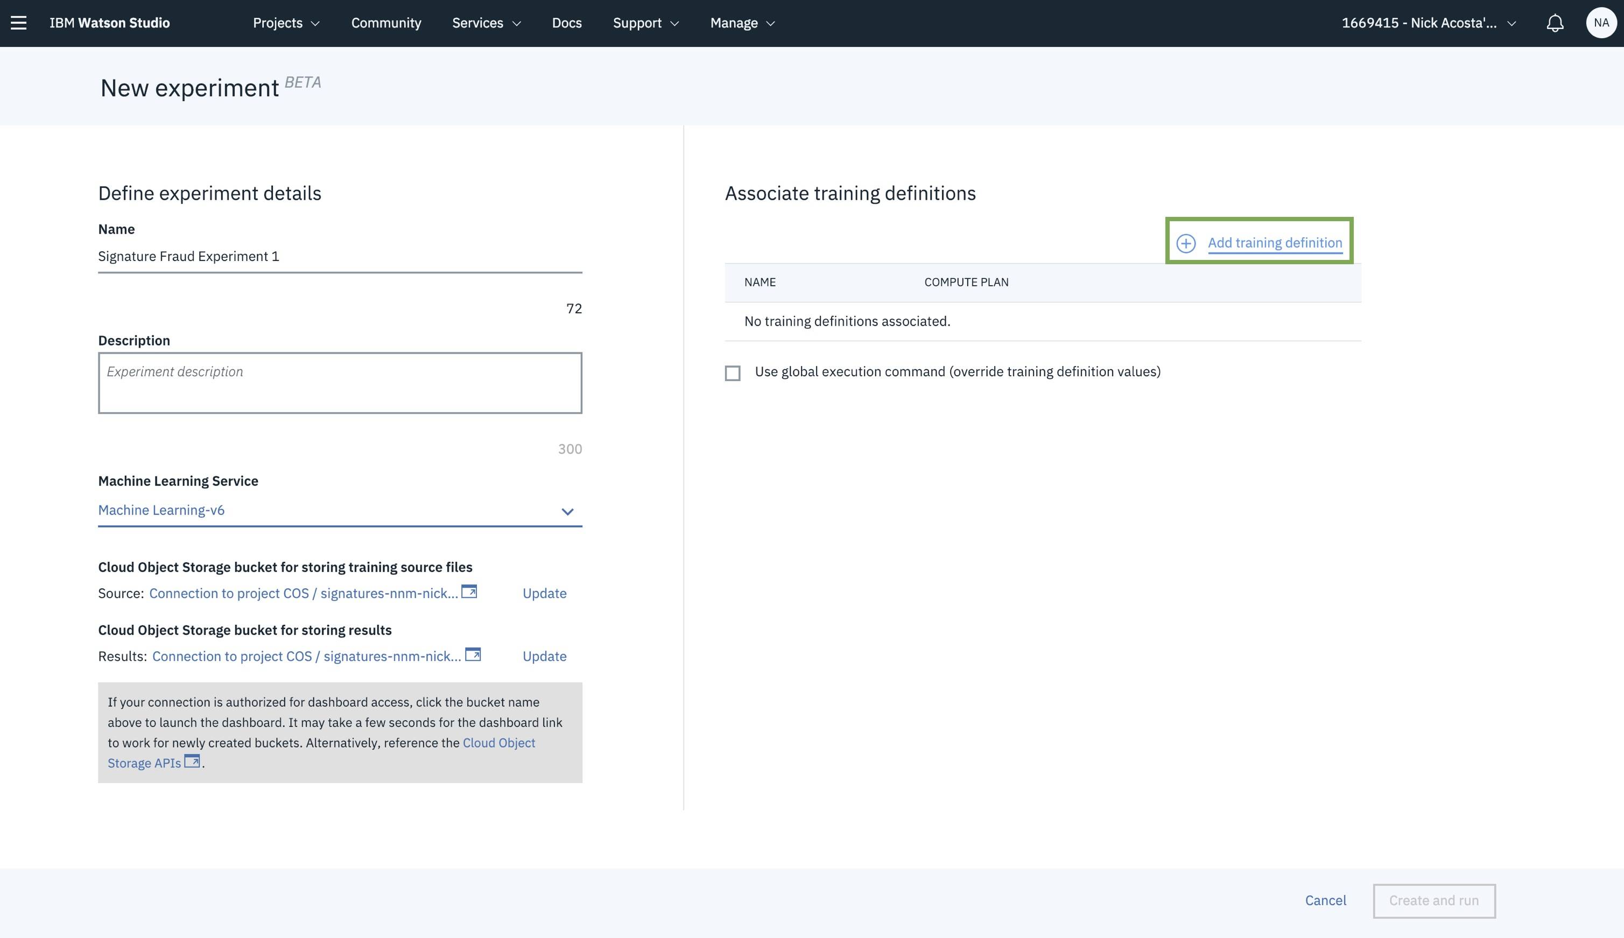Click Add training definition link

(1275, 243)
